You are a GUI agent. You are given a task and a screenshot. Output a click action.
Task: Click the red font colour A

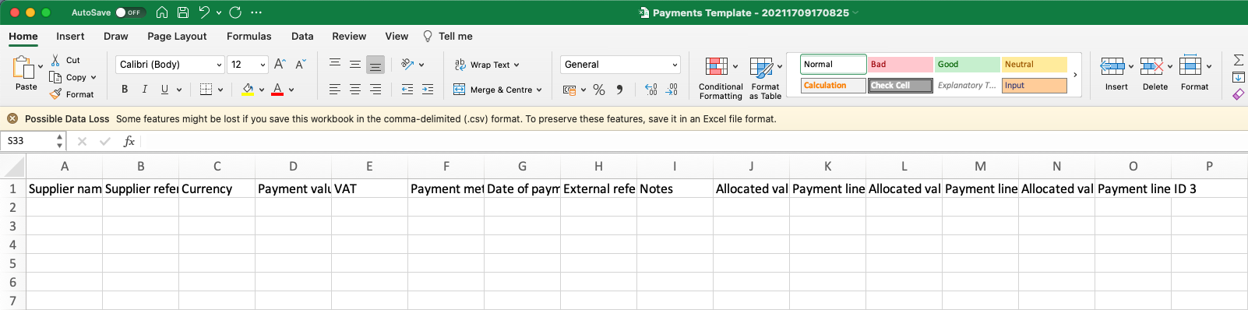coord(277,90)
